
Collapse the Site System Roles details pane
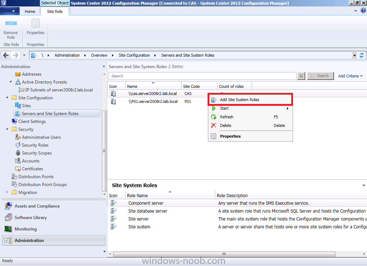(364, 185)
